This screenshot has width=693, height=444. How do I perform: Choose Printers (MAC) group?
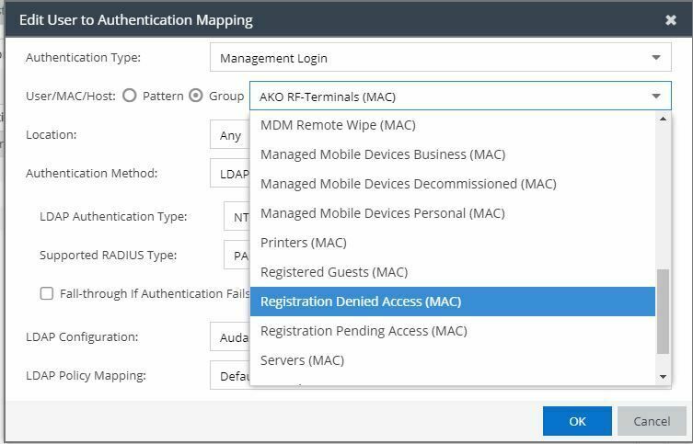(x=304, y=243)
